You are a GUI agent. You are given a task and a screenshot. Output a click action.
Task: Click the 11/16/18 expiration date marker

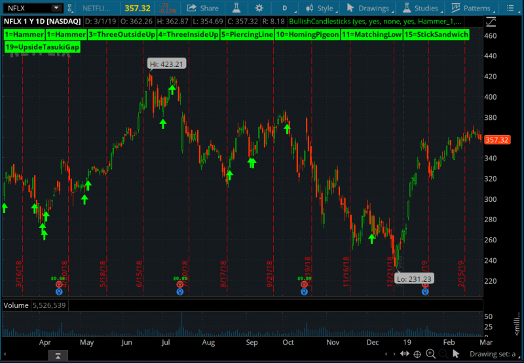pos(346,272)
